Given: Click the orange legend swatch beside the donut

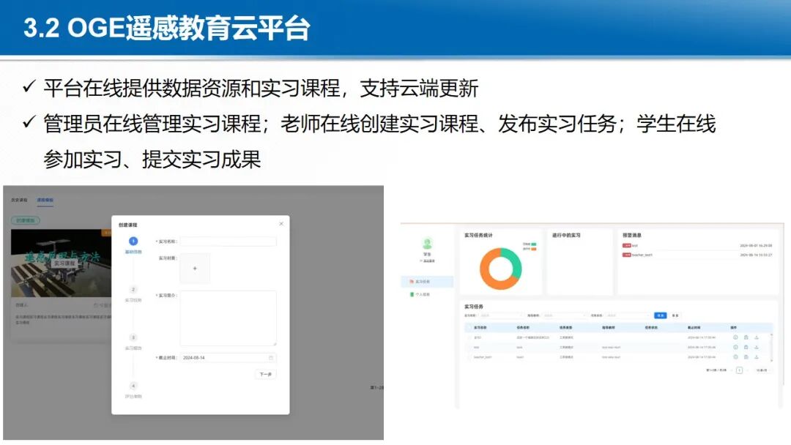Looking at the screenshot, I should [533, 249].
